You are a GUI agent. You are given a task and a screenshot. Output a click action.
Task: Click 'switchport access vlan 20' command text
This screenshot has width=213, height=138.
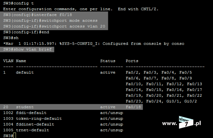point(73,26)
